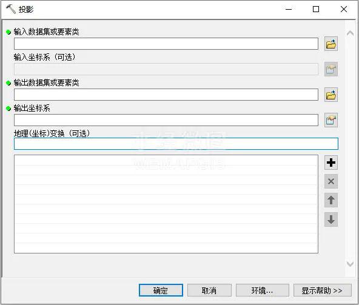Close the 投影 dialog window

click(x=344, y=9)
